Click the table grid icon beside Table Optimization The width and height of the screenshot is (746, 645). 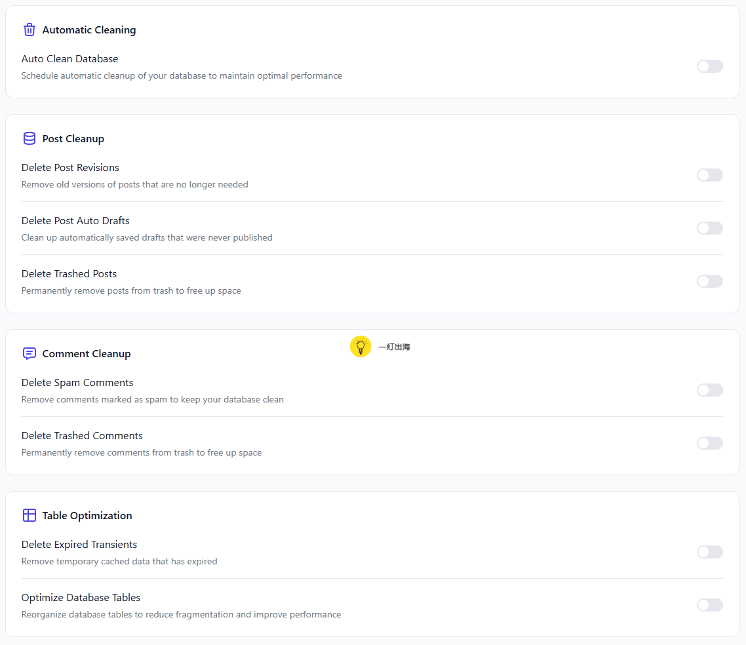[29, 515]
